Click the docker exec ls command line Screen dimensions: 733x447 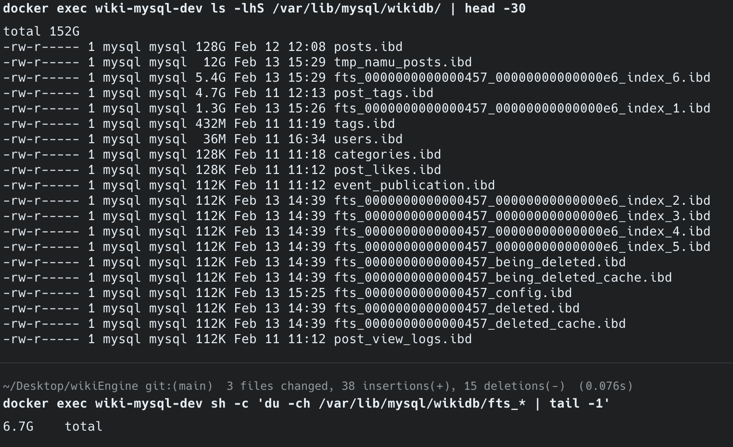264,9
